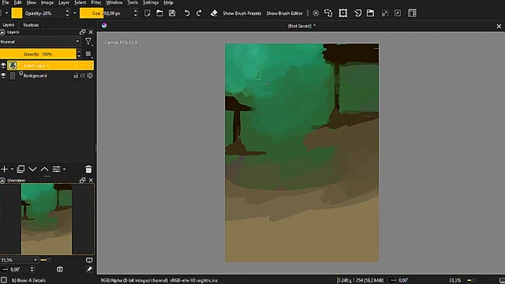Viewport: 505px width, 284px height.
Task: Open the File menu
Action: click(6, 2)
